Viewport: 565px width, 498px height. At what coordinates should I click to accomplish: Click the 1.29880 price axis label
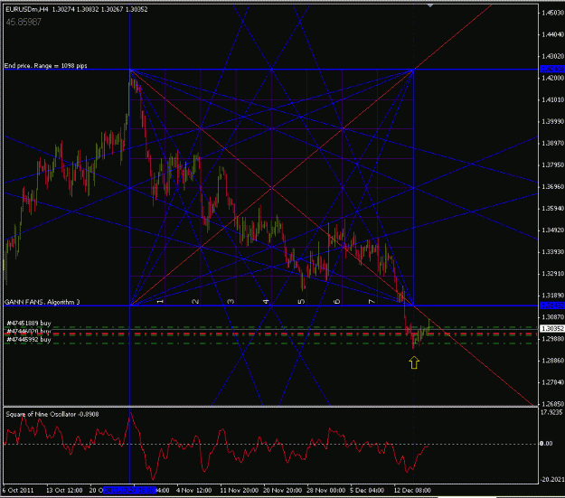(552, 339)
